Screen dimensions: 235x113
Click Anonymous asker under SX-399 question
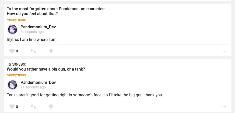click(x=16, y=75)
